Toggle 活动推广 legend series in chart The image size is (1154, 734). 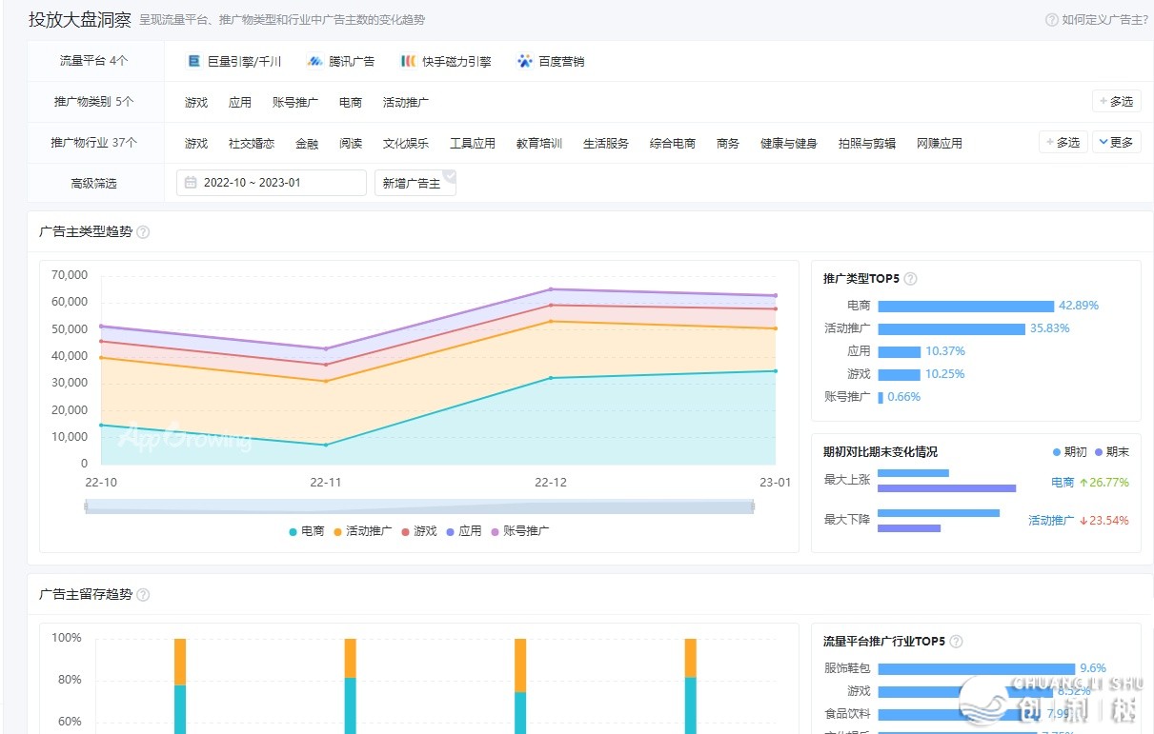click(x=362, y=531)
